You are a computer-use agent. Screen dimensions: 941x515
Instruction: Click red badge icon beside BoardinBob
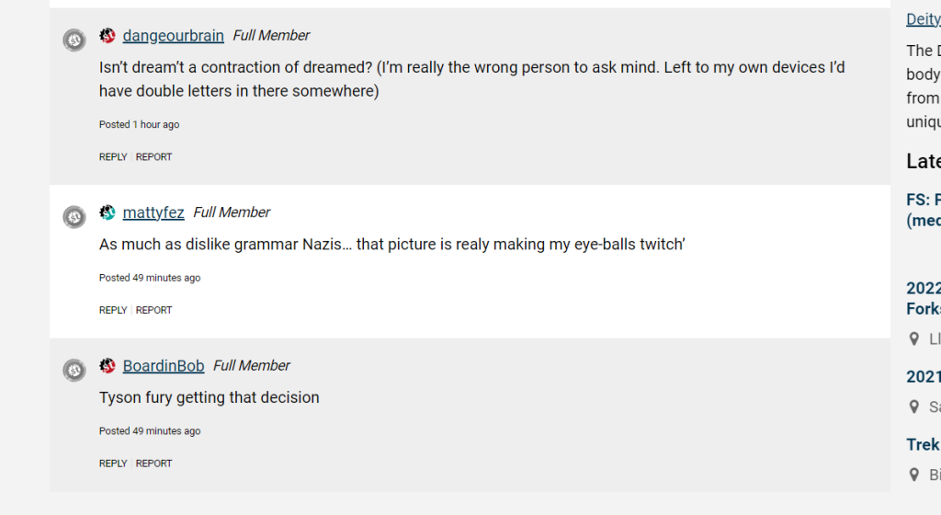pos(108,366)
